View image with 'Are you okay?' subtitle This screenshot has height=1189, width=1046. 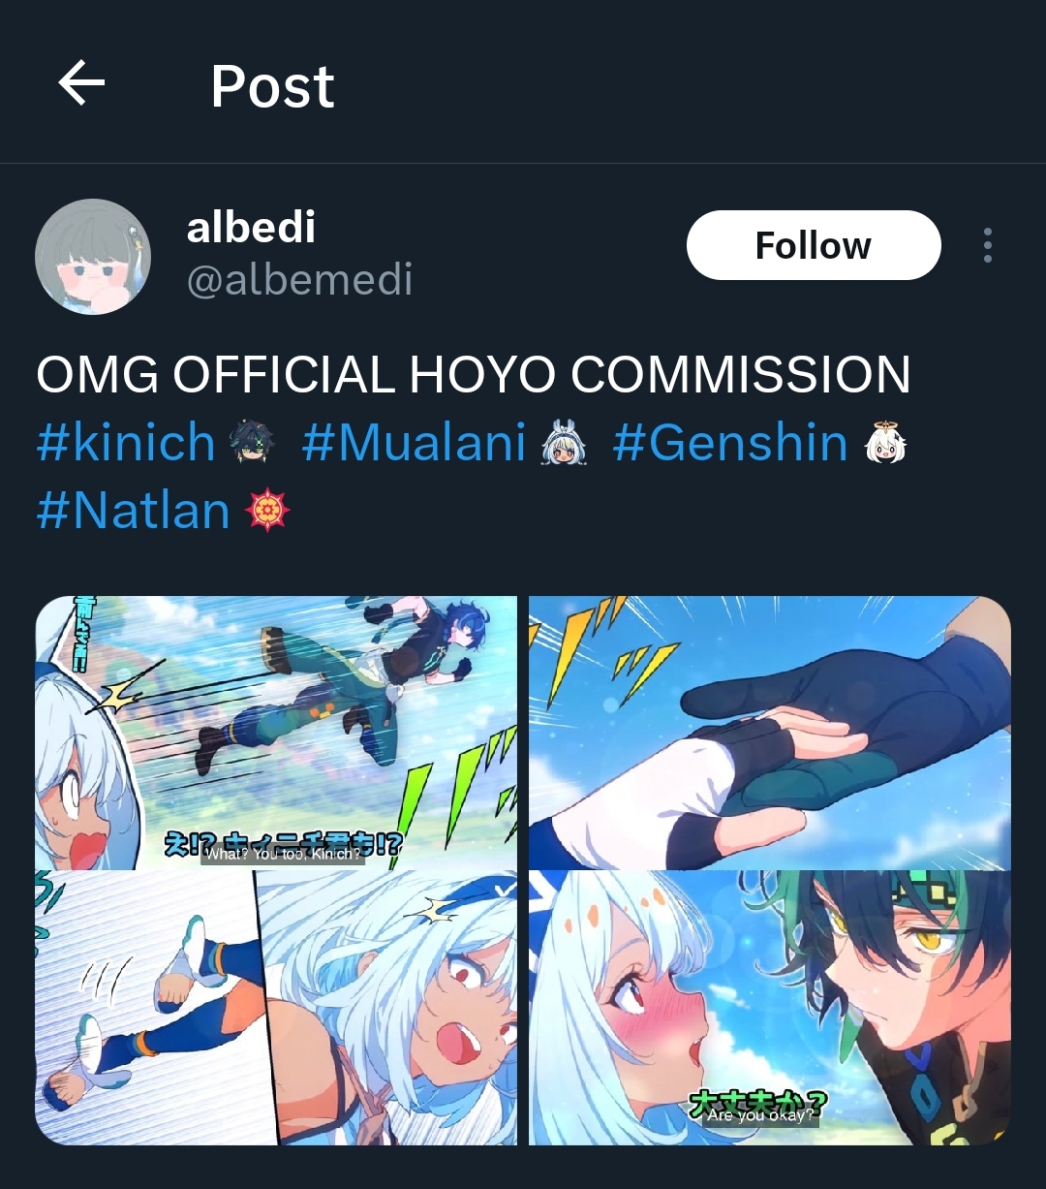tap(770, 1008)
